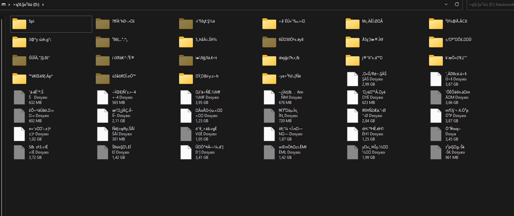Click the drive icon in address bar

[x=3, y=5]
